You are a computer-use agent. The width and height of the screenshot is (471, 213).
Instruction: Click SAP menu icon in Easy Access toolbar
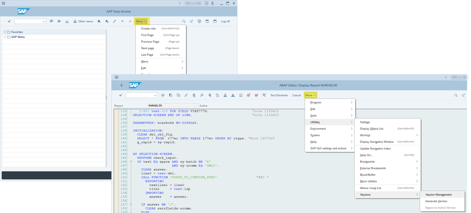[59, 21]
